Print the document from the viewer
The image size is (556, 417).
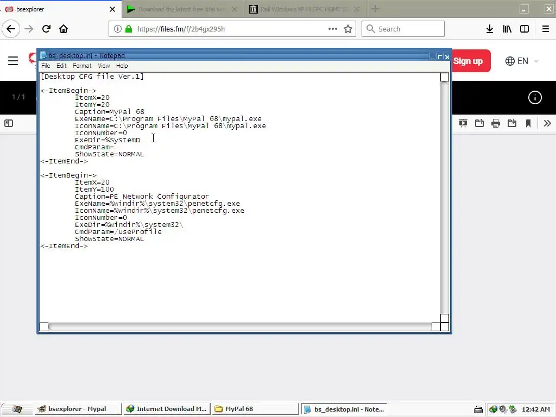(x=495, y=123)
